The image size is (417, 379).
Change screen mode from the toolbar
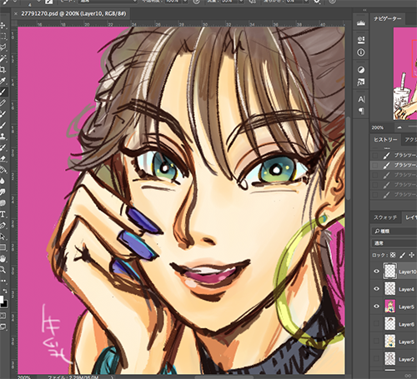click(3, 327)
